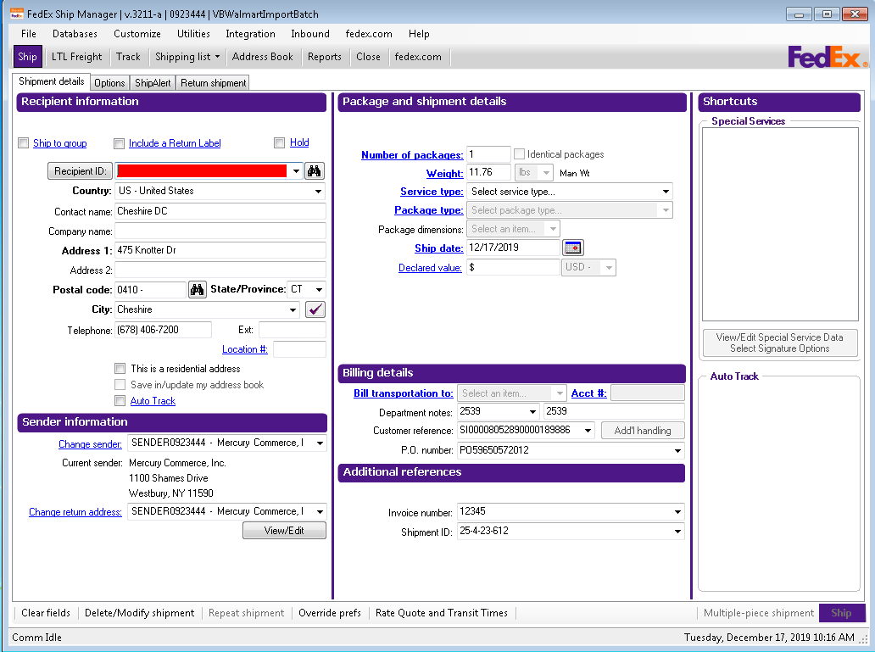Click the Weight link label
The image size is (875, 652).
pos(445,173)
